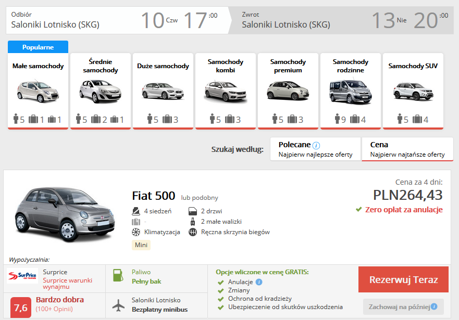Click Zachowaj na później button

click(403, 306)
